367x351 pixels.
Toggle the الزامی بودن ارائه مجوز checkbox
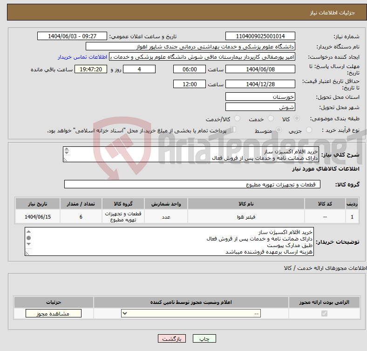pos(324,314)
